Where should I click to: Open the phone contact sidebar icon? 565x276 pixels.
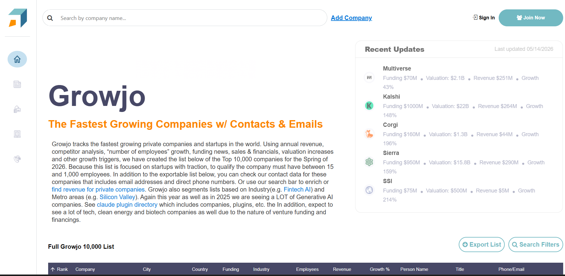[17, 159]
